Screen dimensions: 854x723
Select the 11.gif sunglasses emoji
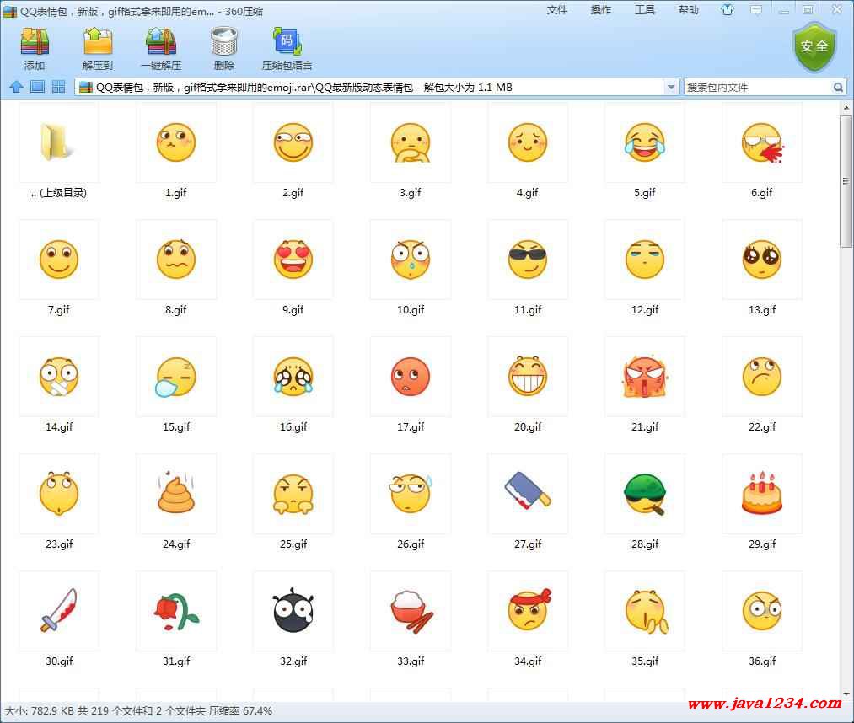(527, 260)
